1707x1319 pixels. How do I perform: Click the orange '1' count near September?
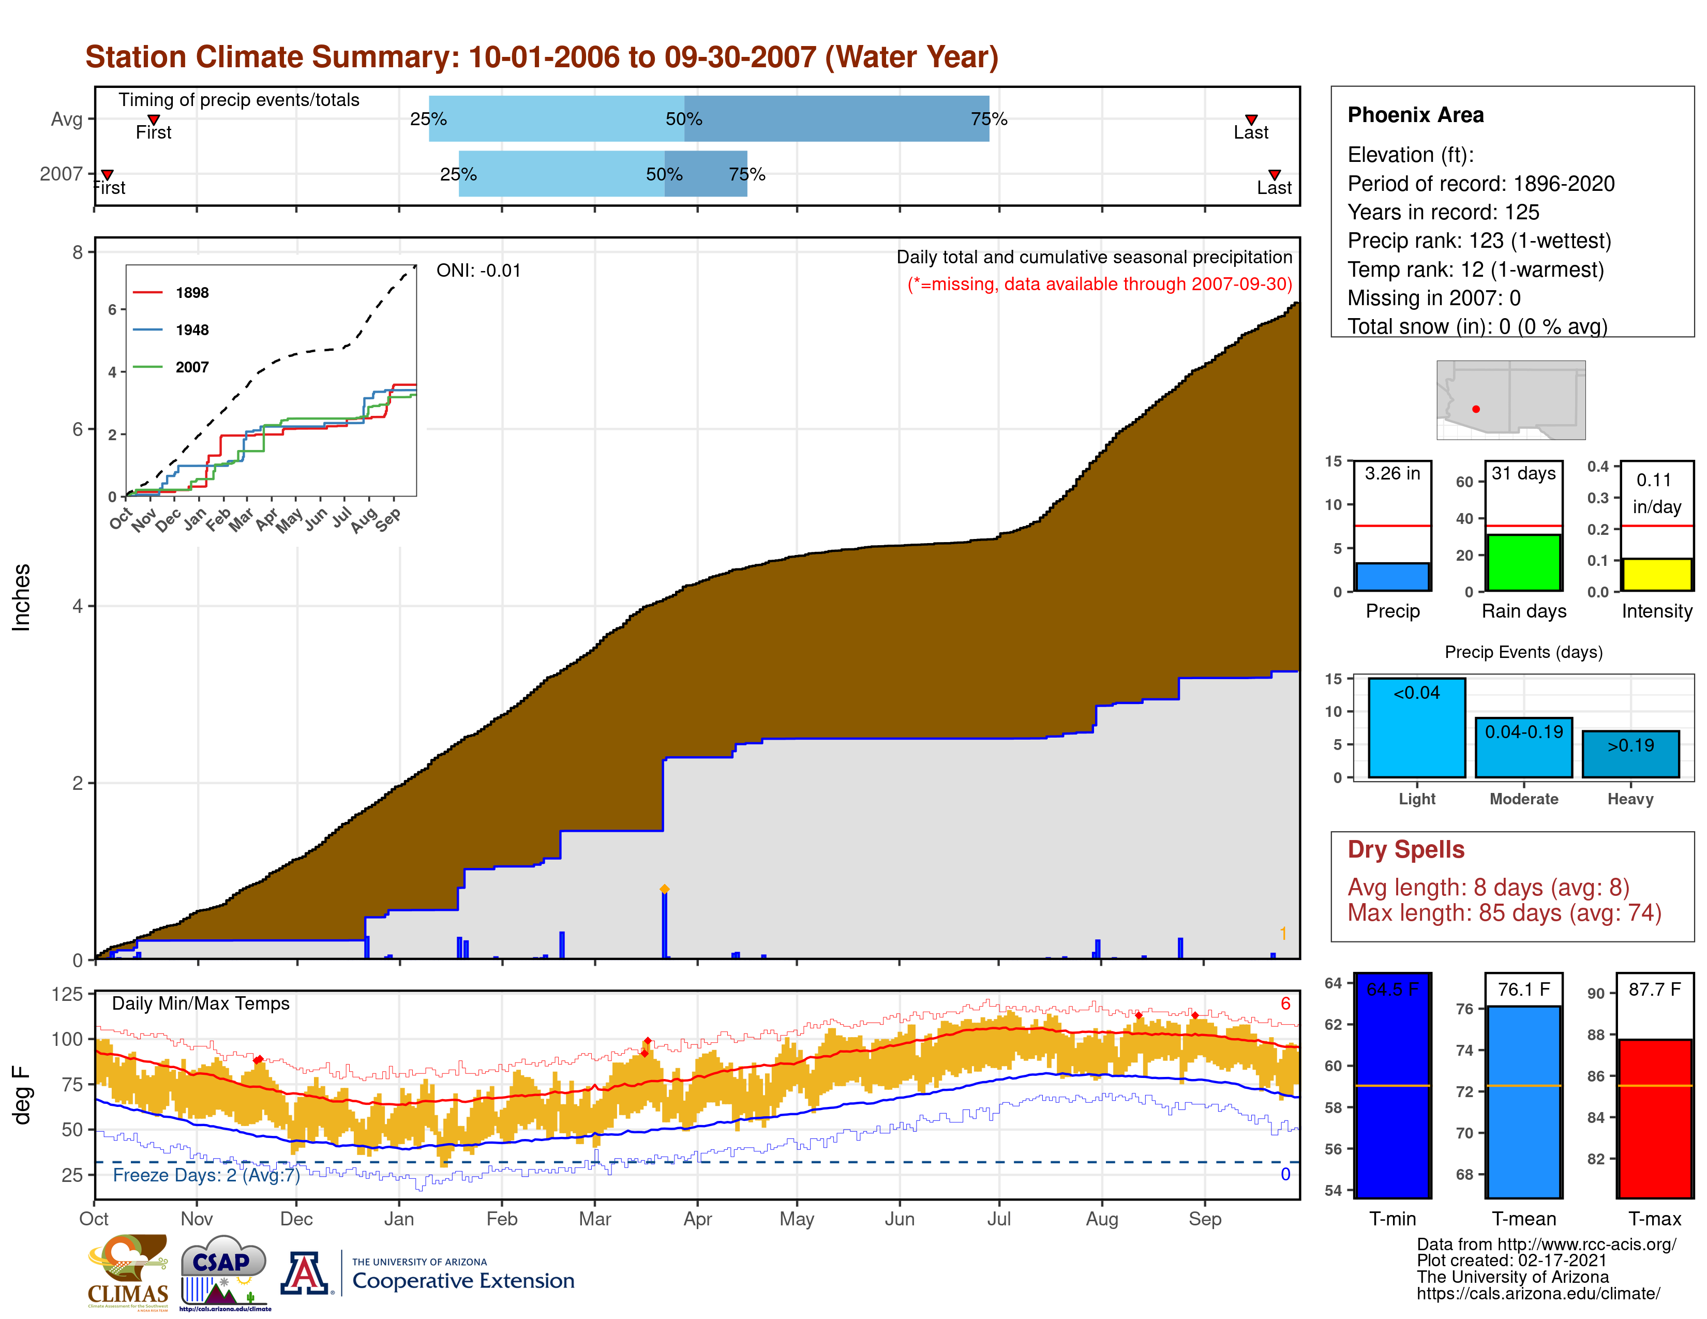pos(1283,934)
